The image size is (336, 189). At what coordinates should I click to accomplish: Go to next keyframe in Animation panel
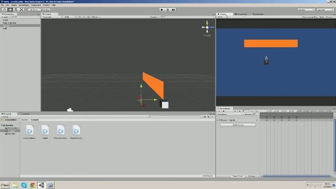pyautogui.click(x=239, y=111)
